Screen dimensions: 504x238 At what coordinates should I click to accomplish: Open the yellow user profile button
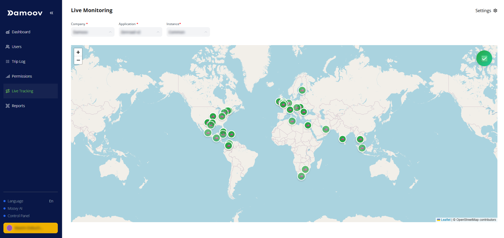31,228
